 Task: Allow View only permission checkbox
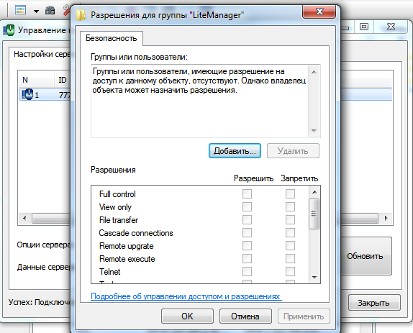[x=247, y=207]
